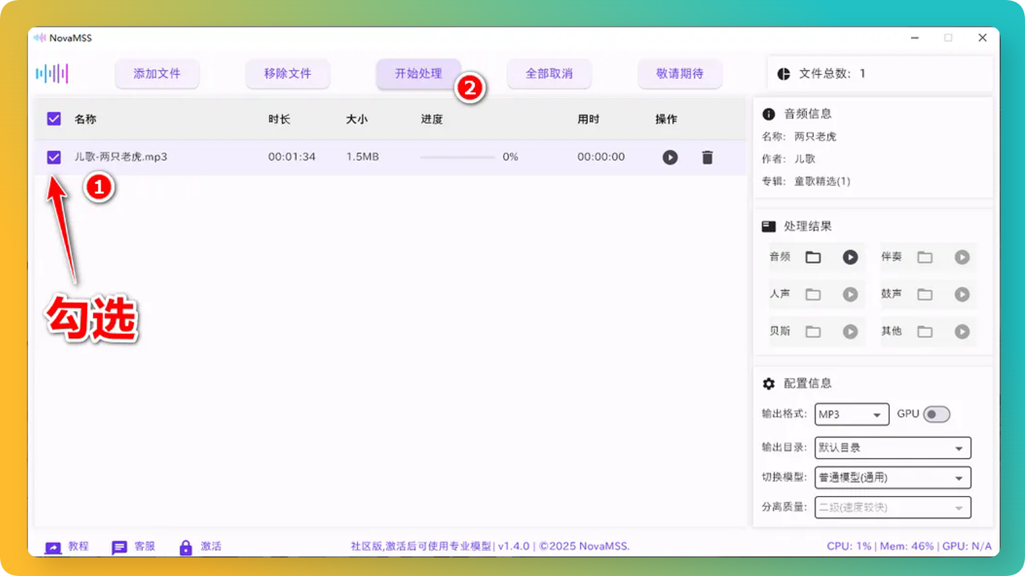Click the 音频信息 info icon
Screen dimensions: 1025x576
point(769,114)
